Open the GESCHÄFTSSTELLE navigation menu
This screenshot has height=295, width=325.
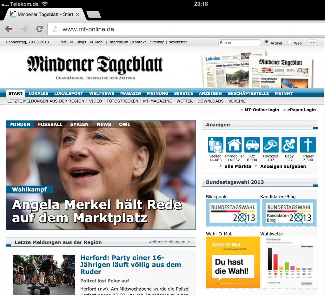(248, 93)
